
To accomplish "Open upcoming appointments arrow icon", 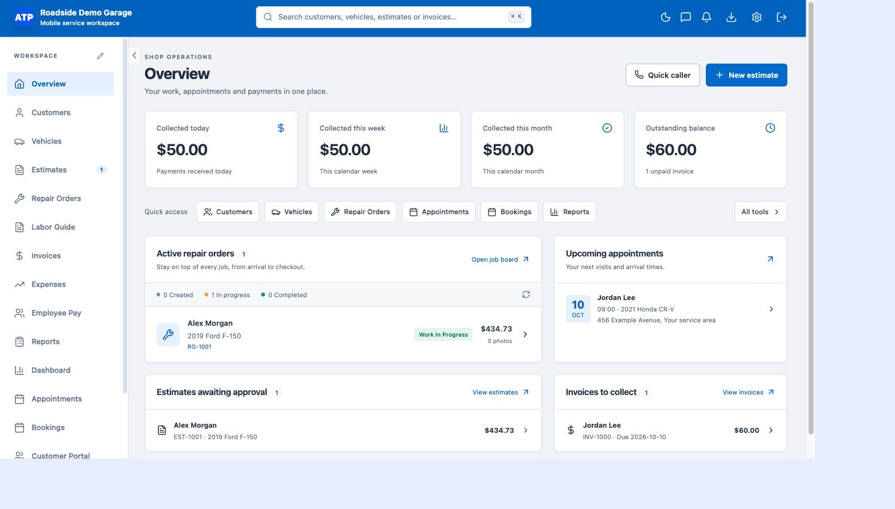I will tap(770, 259).
